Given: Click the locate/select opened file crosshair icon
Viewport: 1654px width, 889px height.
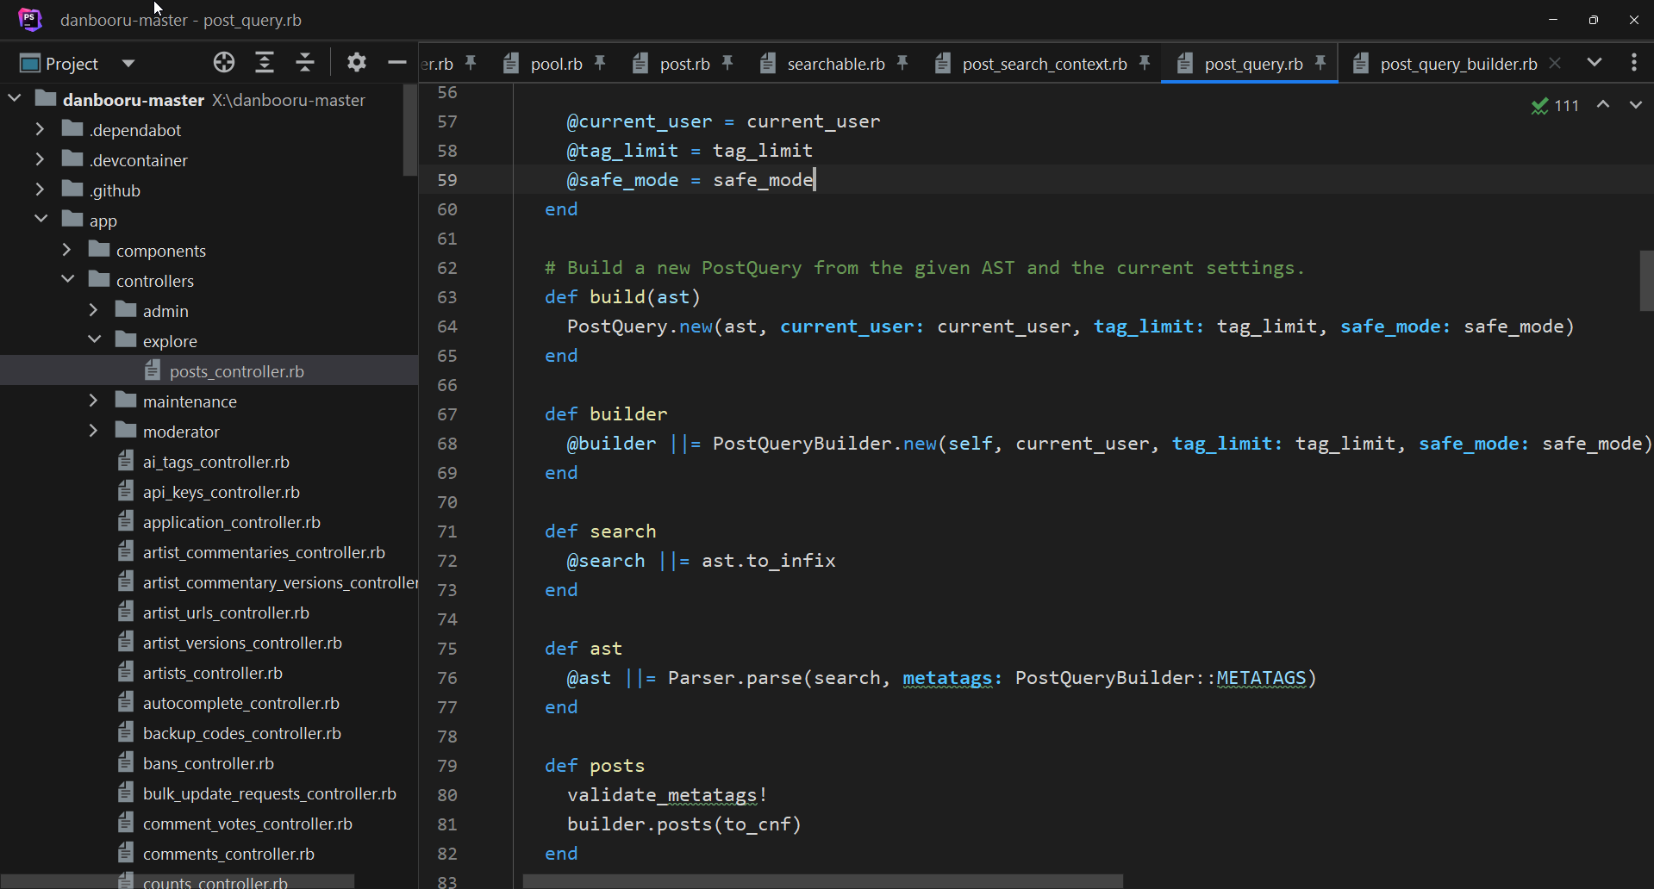Looking at the screenshot, I should click(x=224, y=62).
